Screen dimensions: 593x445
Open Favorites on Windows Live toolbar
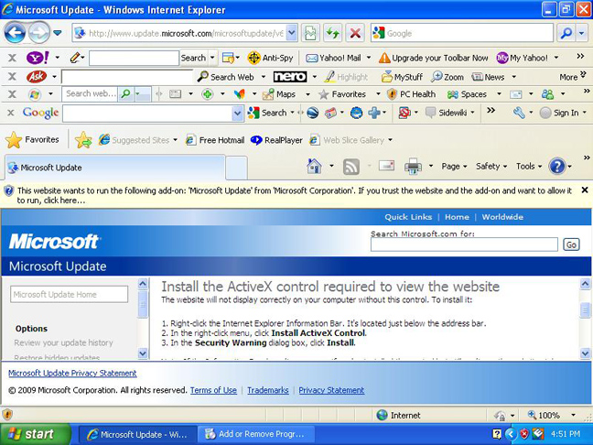pyautogui.click(x=342, y=94)
